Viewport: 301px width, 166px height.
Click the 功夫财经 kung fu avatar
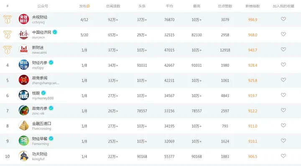tap(23, 156)
